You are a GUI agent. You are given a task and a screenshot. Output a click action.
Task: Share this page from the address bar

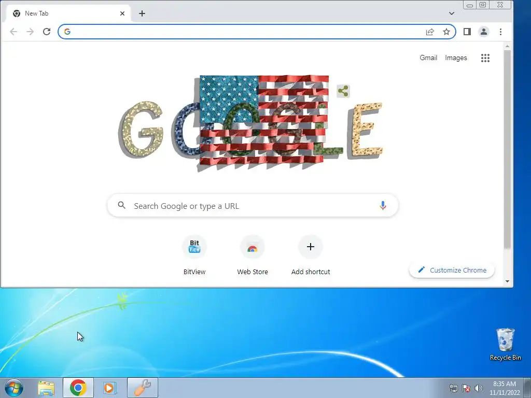430,32
